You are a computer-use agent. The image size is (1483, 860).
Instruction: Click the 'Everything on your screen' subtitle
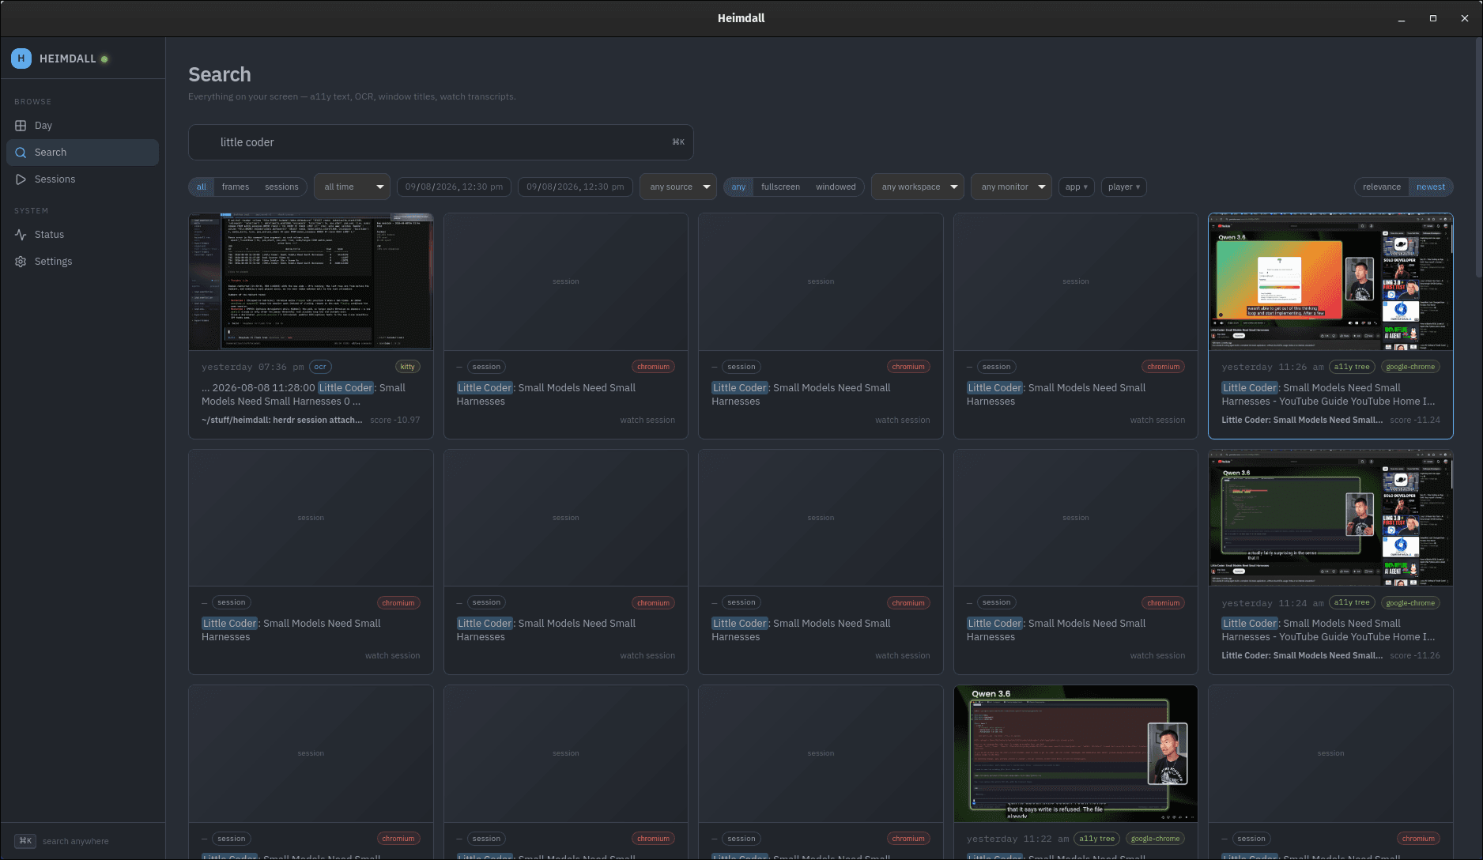click(352, 96)
